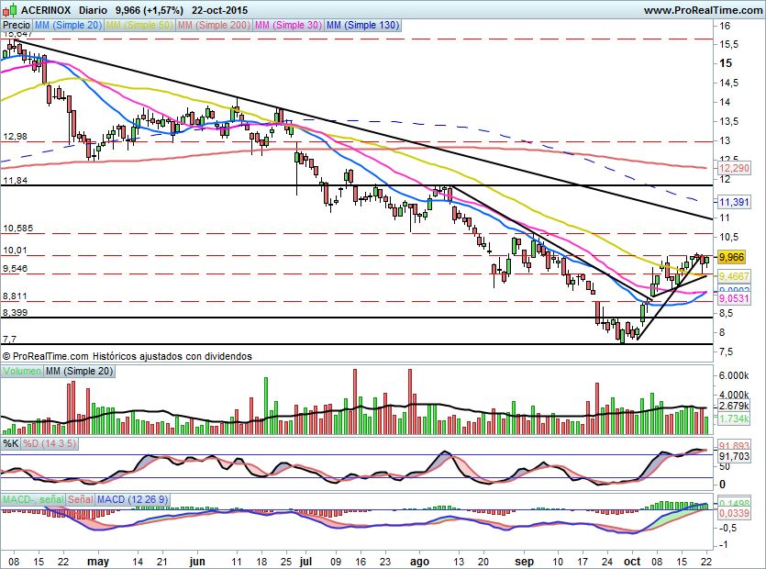Click the MM (Simple 20) blue label
This screenshot has height=569, width=766.
70,26
